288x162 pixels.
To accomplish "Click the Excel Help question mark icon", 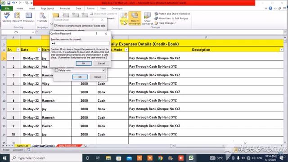I will tap(270, 8).
